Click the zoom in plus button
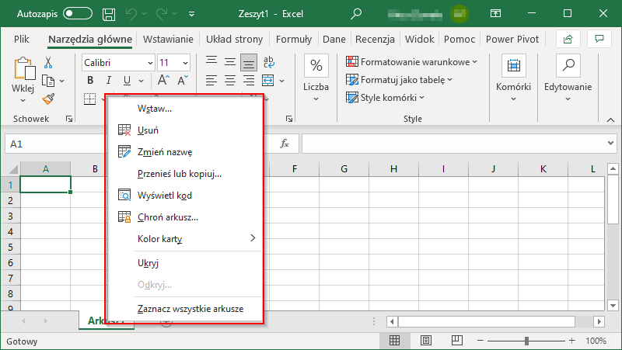622x350 pixels. (x=571, y=341)
